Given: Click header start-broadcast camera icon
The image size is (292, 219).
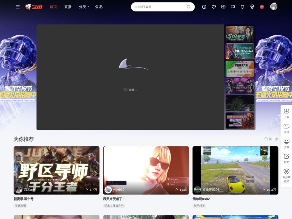Looking at the screenshot, I should (233, 7).
